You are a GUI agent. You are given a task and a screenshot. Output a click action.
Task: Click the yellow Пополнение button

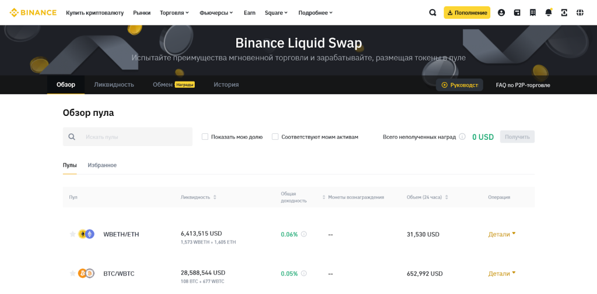[x=466, y=12]
